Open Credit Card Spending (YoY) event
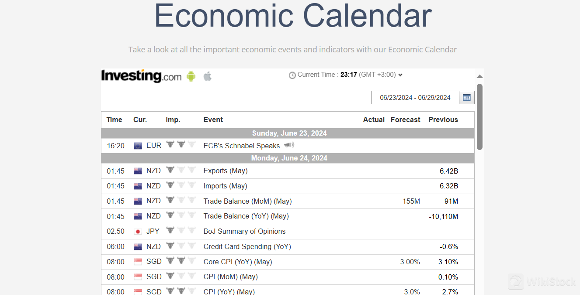The image size is (580, 297). pos(247,247)
